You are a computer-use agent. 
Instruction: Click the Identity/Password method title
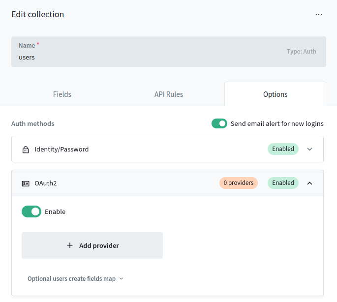click(x=61, y=149)
